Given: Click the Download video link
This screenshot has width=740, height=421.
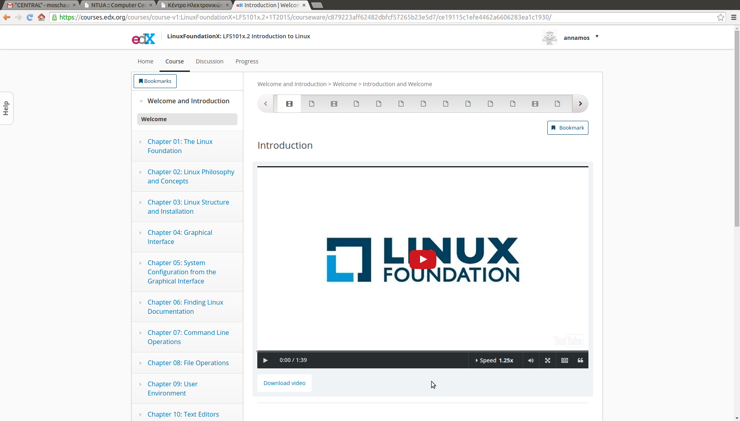Looking at the screenshot, I should point(284,383).
